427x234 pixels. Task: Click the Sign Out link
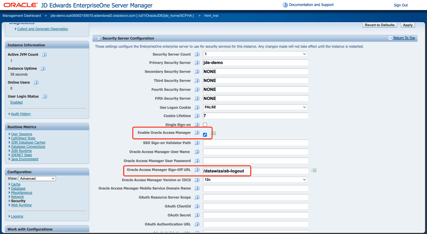(x=401, y=5)
